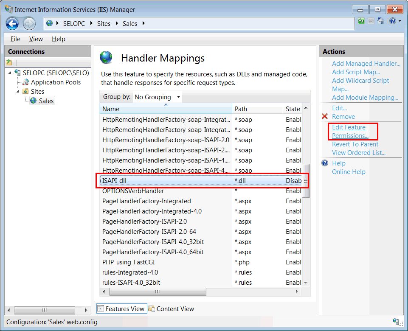Viewport: 408px width, 331px height.
Task: Switch to Features View tab
Action: pos(121,309)
